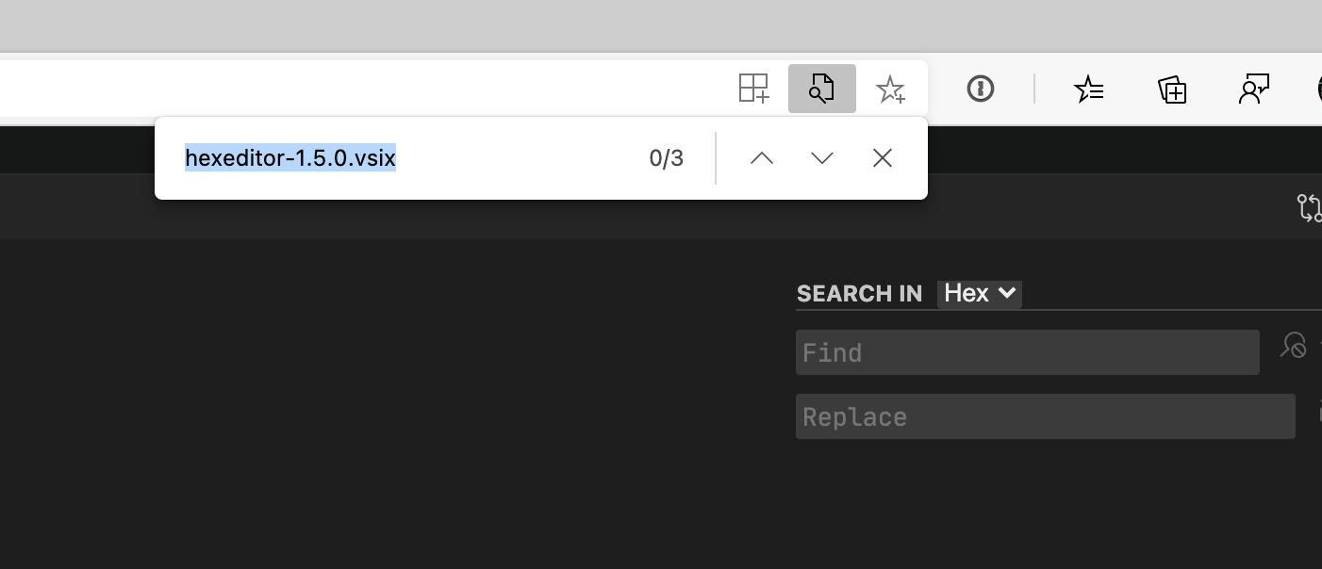This screenshot has width=1322, height=569.
Task: Open the browser profile avatar
Action: (x=1319, y=89)
